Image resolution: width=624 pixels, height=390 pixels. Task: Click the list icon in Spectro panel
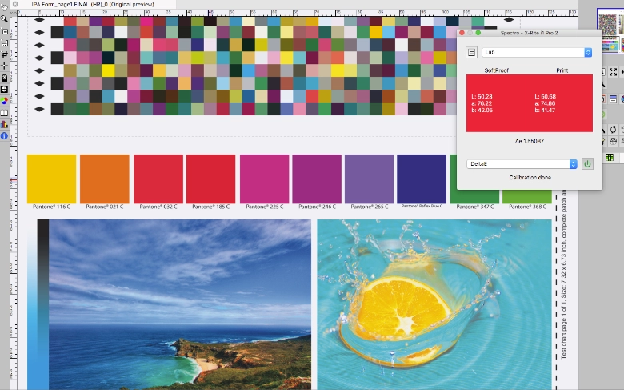point(471,52)
